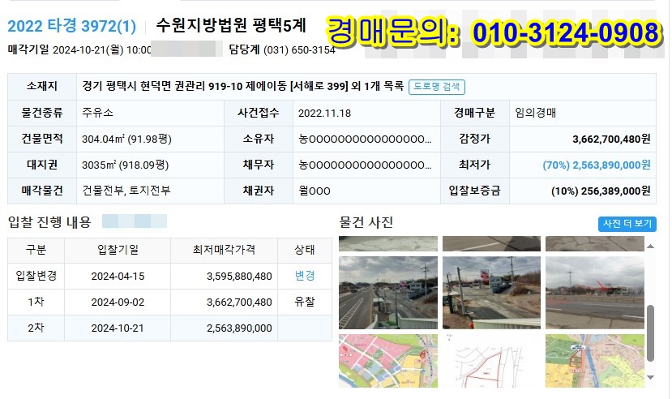
Task: Click 2022.11.18 case filing date
Action: point(324,114)
